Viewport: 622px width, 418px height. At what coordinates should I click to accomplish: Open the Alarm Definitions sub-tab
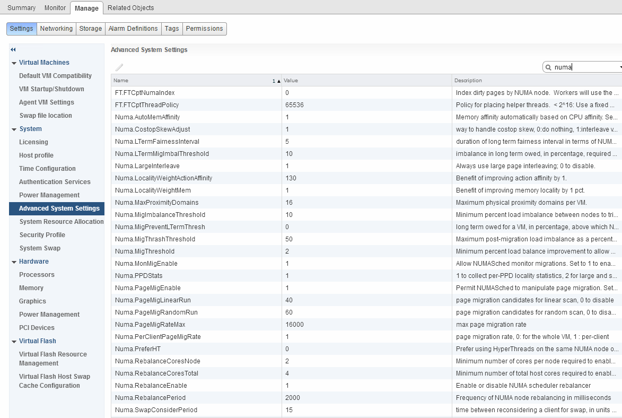point(133,29)
